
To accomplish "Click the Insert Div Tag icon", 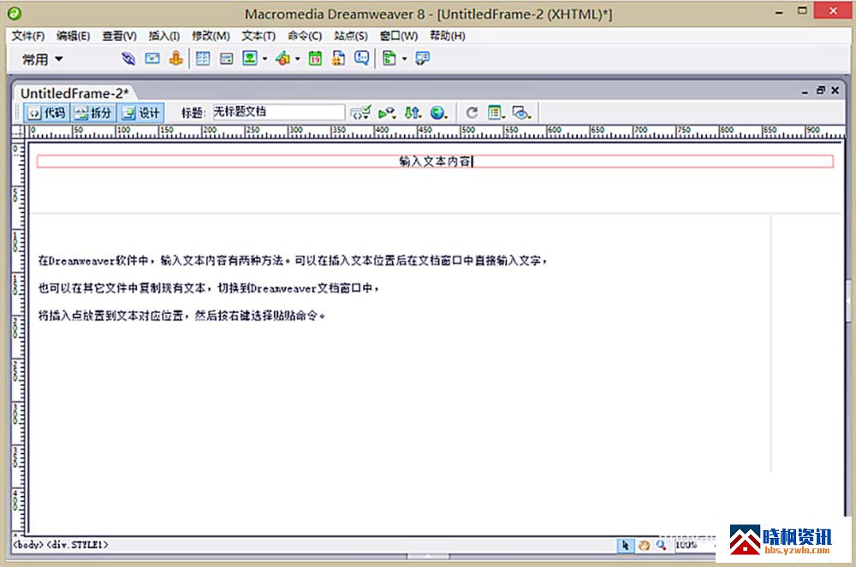I will tap(226, 58).
